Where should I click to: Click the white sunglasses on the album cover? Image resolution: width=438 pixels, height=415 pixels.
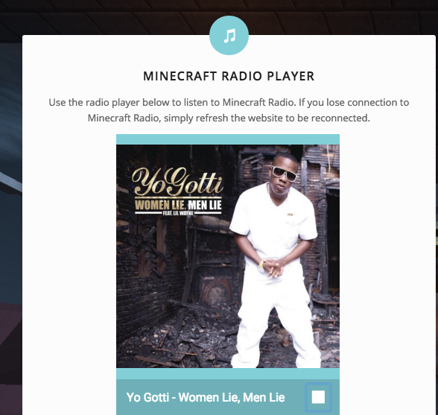[x=284, y=174]
